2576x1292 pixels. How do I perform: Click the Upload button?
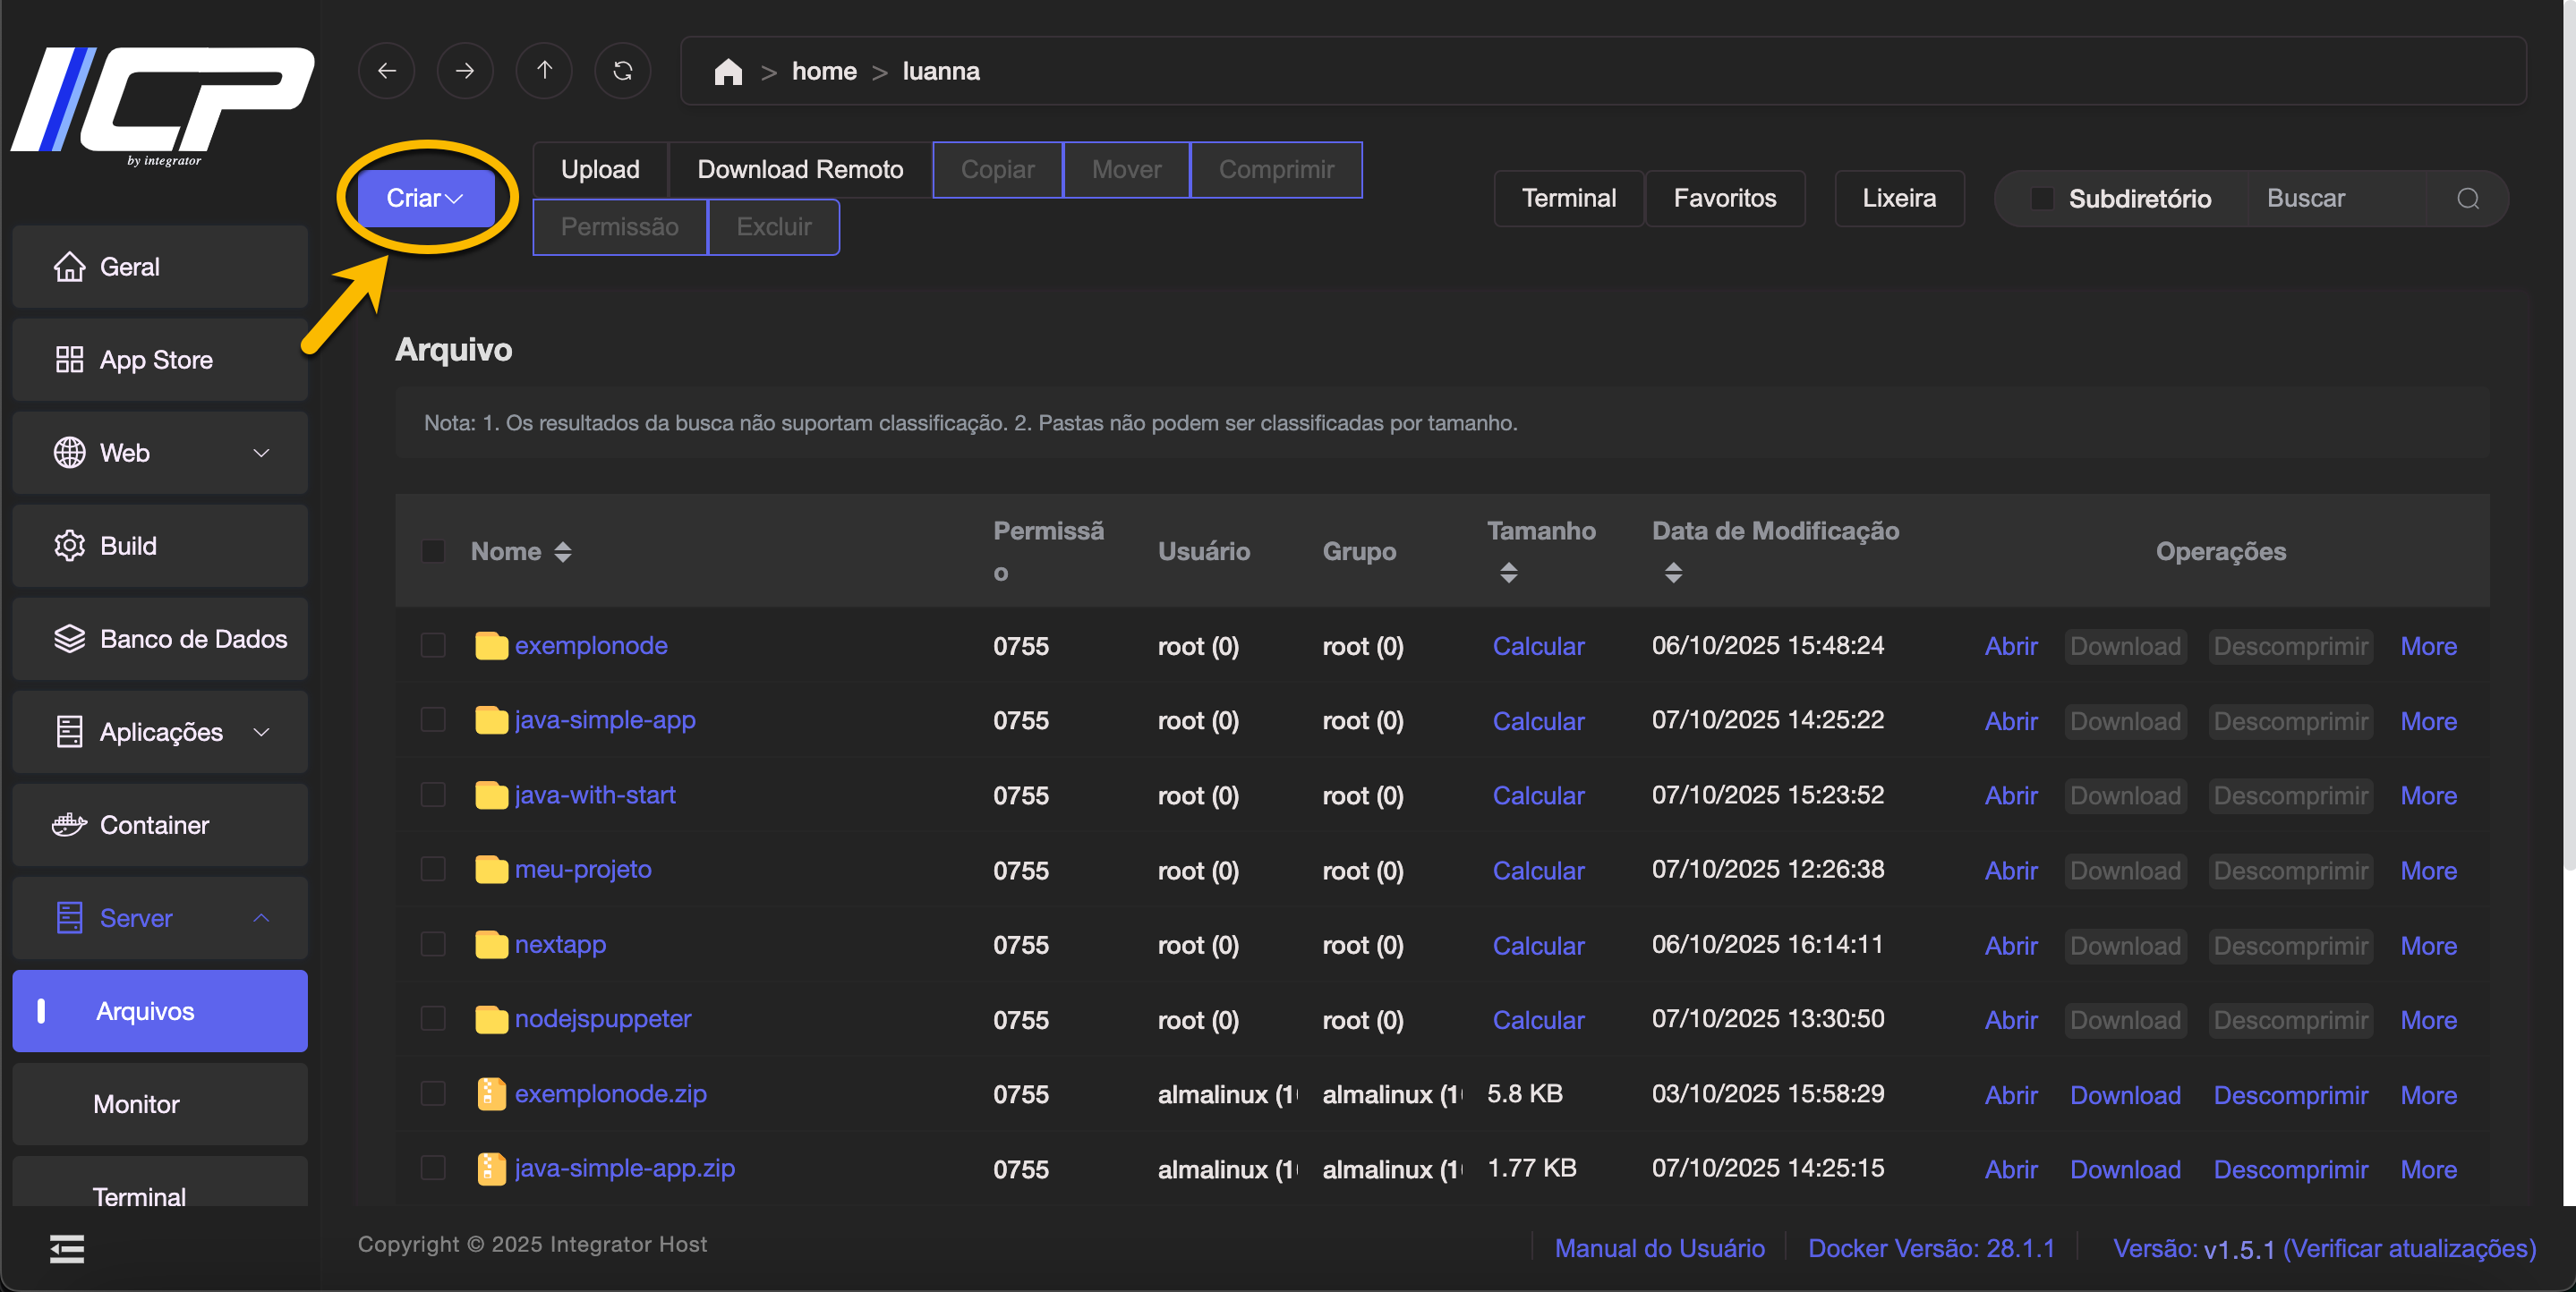click(600, 169)
